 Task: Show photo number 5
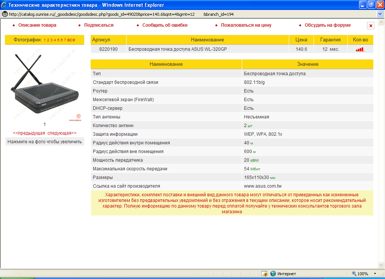[x=58, y=40]
